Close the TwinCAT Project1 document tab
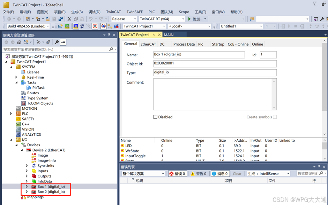The width and height of the screenshot is (328, 205). pyautogui.click(x=159, y=35)
